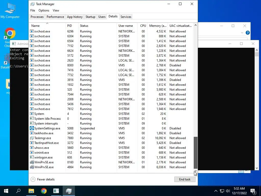Sort by the User name column header
Image resolution: width=261 pixels, height=196 pixels.
(x=127, y=26)
